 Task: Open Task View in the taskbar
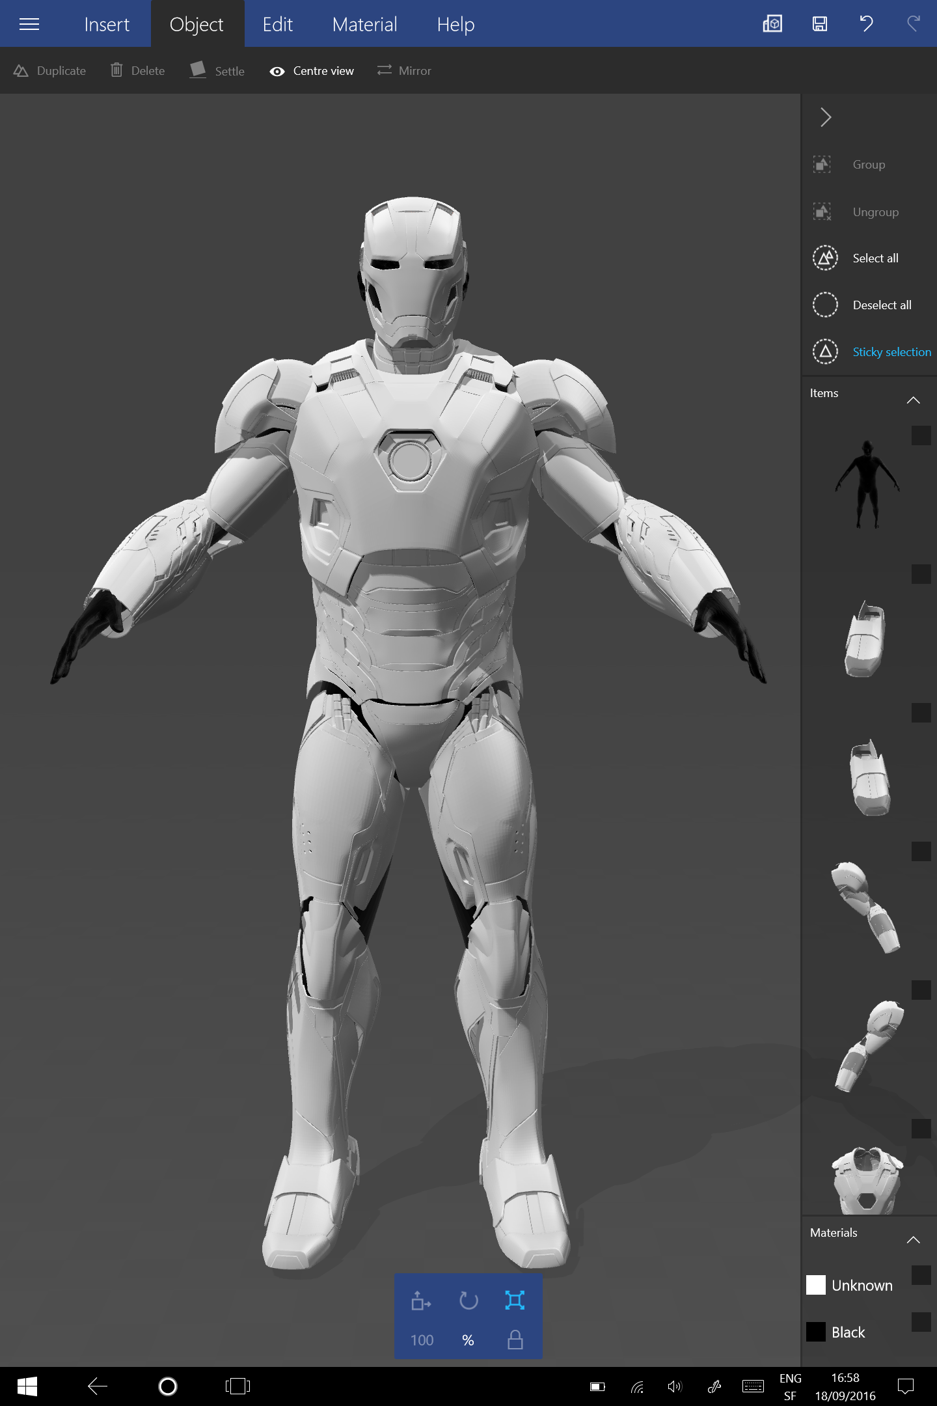pyautogui.click(x=238, y=1386)
